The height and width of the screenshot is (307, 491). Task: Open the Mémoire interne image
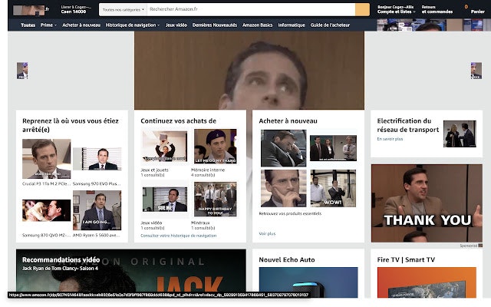(216, 147)
